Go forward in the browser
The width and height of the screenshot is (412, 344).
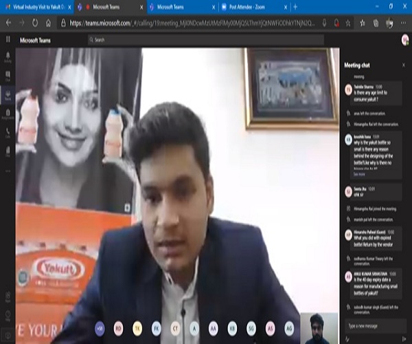click(21, 23)
